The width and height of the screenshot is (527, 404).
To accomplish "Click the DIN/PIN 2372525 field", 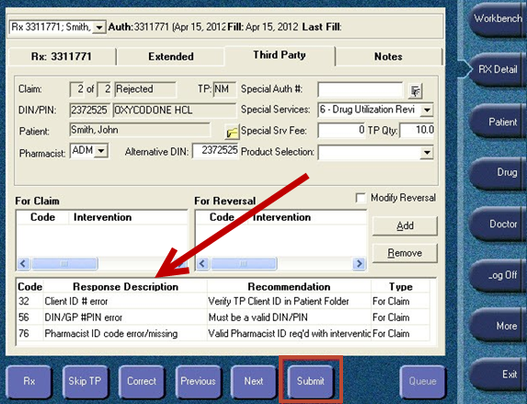I will pyautogui.click(x=90, y=110).
